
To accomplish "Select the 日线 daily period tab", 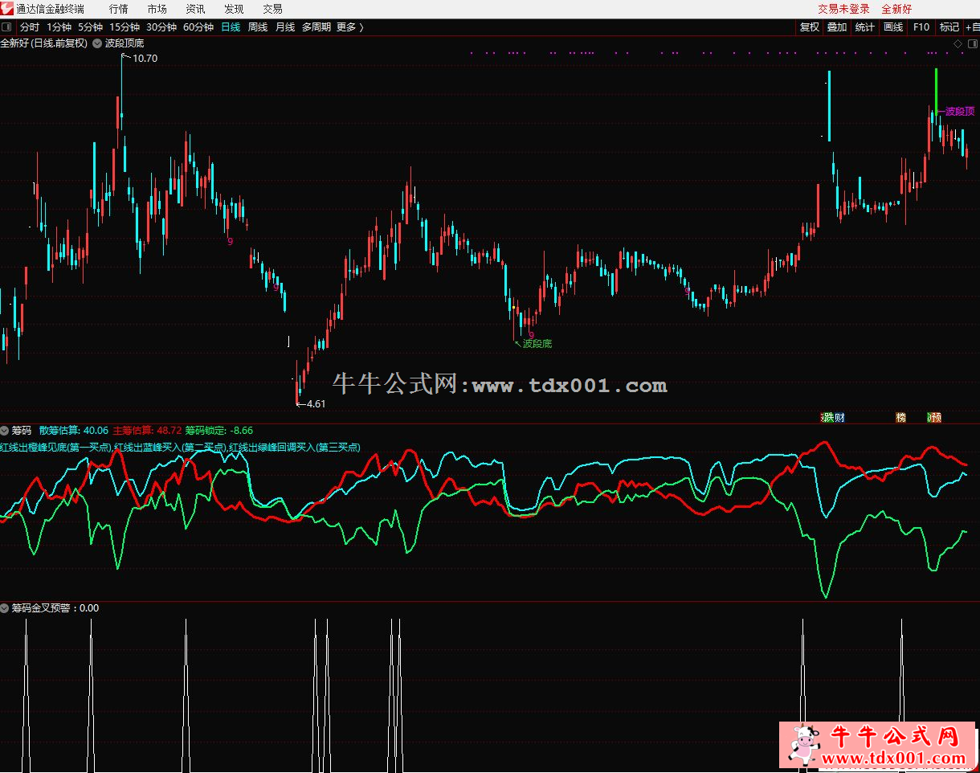I will 231,27.
